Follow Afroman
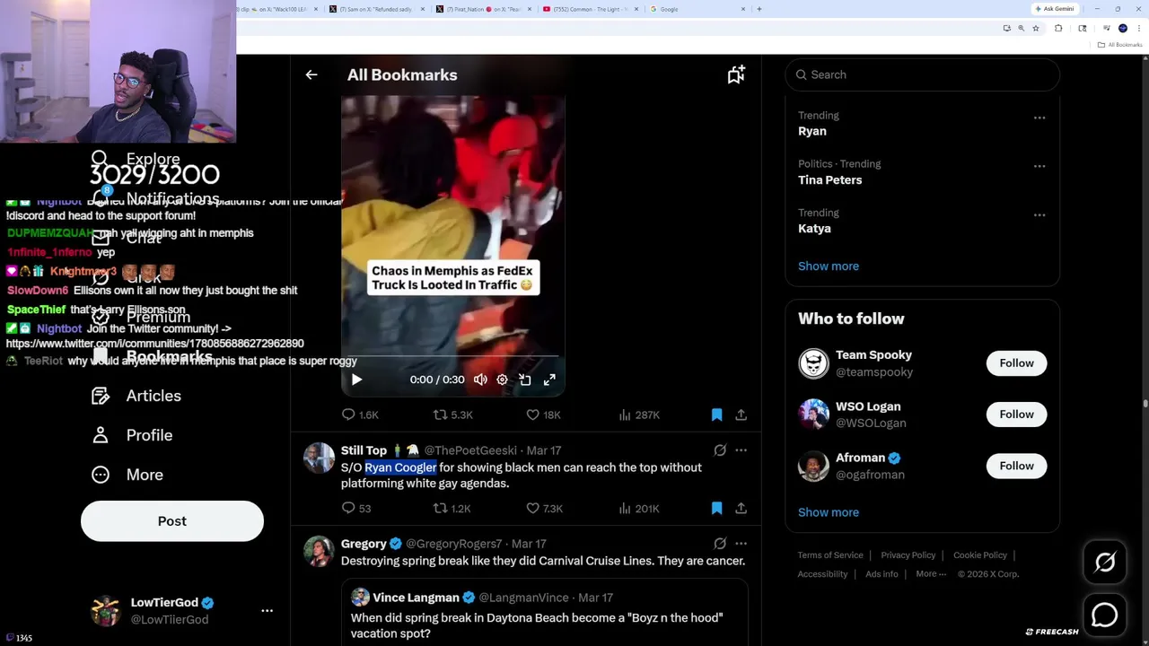 (1016, 466)
